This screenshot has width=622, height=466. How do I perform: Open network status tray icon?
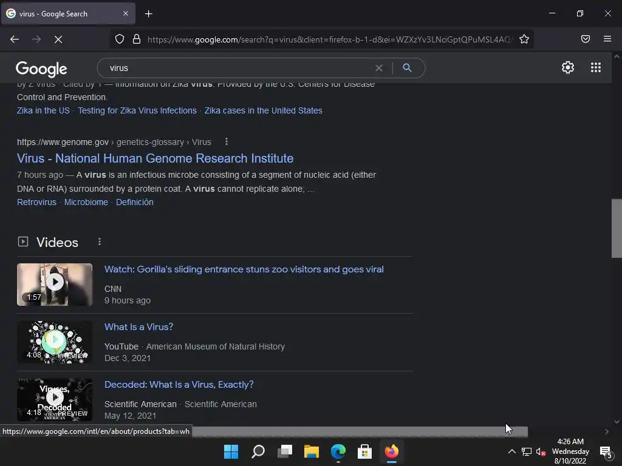527,451
